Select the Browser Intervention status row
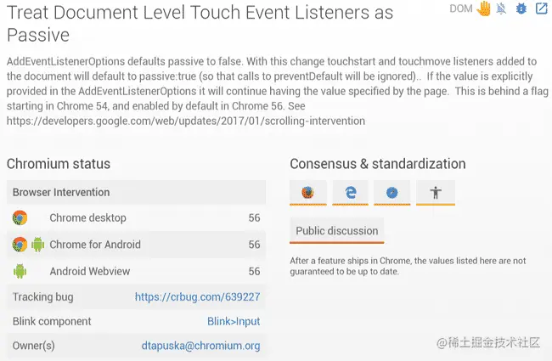Screen dimensions: 552x361 click(136, 192)
